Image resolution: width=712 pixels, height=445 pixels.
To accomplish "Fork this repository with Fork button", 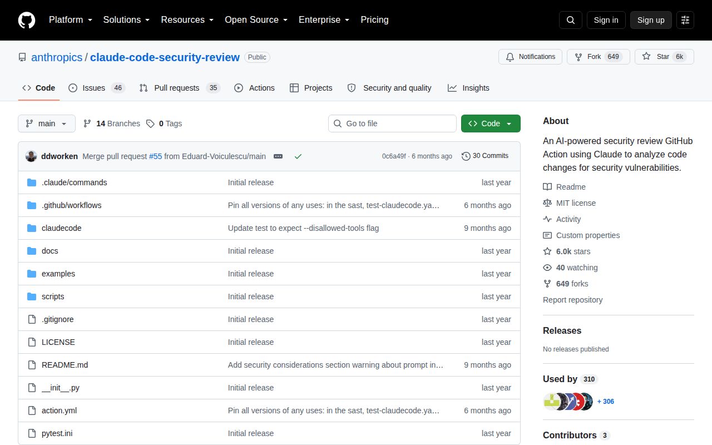I will (x=598, y=57).
